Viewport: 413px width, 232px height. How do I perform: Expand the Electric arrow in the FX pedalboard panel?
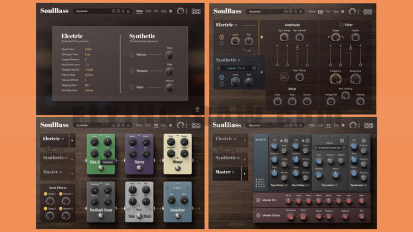72,140
